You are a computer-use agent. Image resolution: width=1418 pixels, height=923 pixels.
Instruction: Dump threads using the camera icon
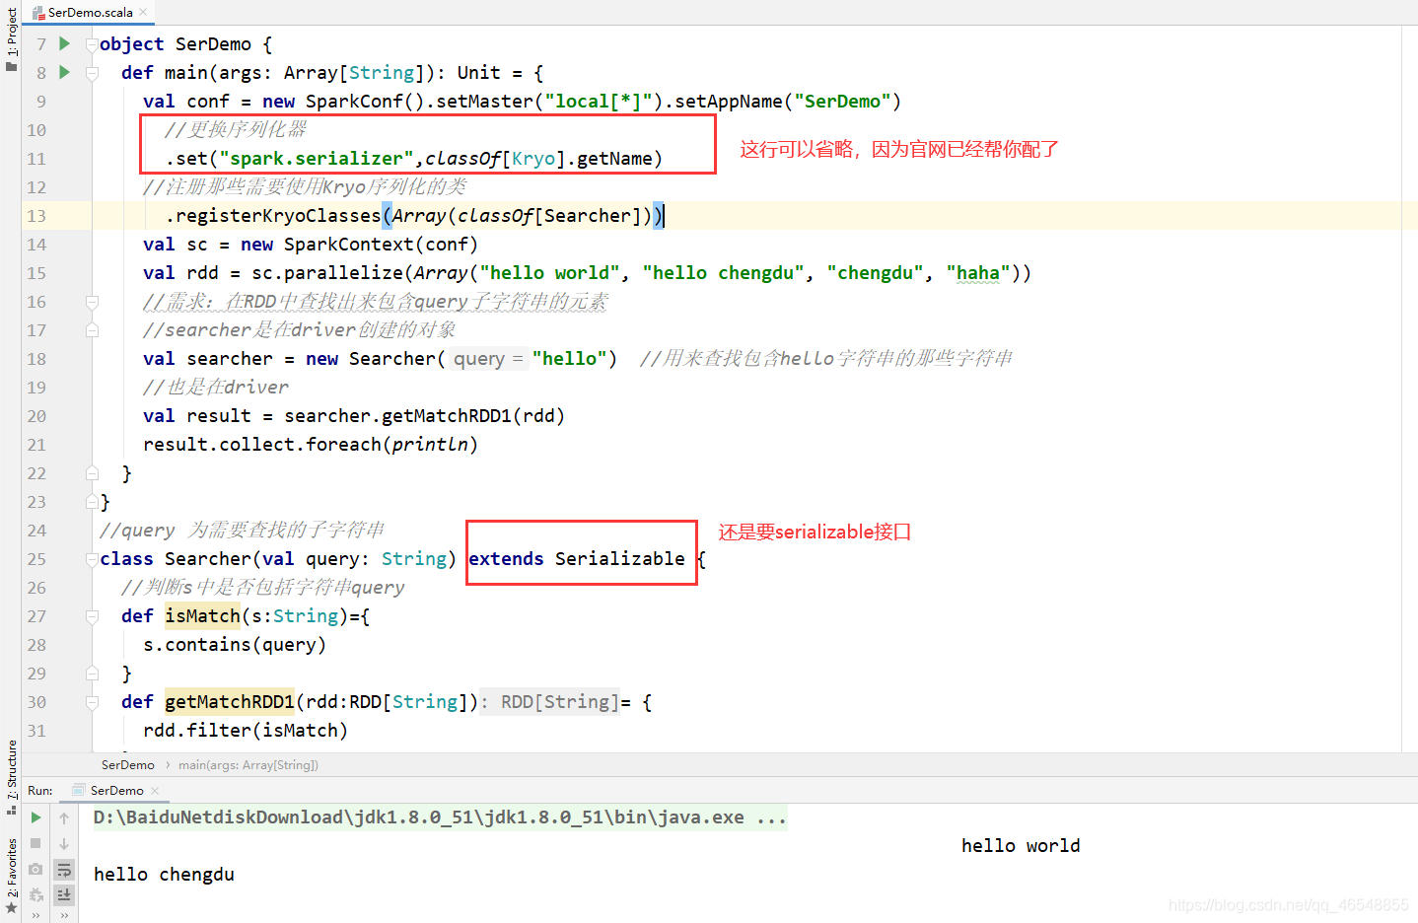point(35,869)
